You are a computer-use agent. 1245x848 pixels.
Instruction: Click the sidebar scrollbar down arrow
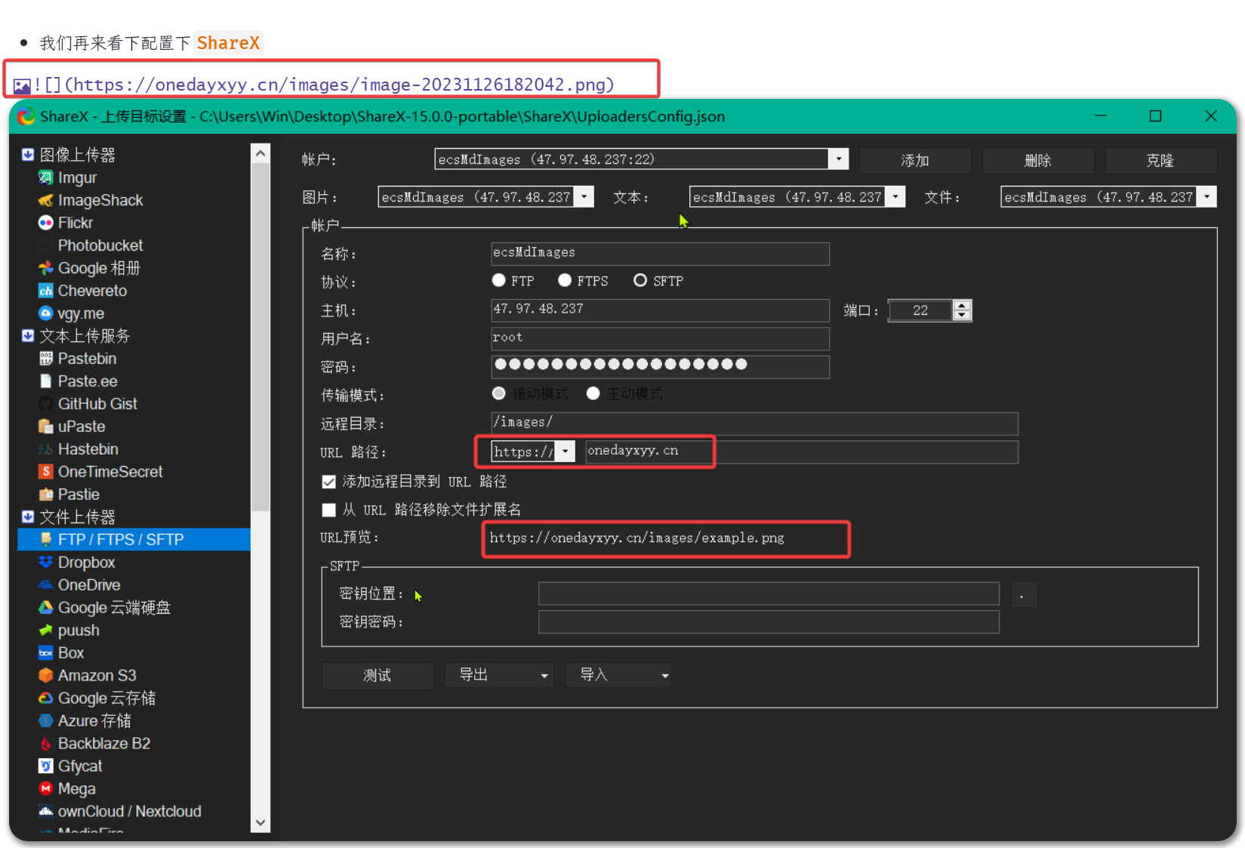[x=260, y=823]
